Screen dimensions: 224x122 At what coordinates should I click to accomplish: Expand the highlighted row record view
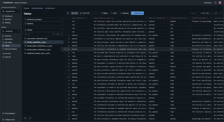tap(63, 49)
